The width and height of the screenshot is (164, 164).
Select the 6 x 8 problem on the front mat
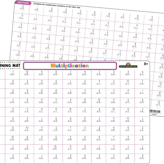pos(12,91)
